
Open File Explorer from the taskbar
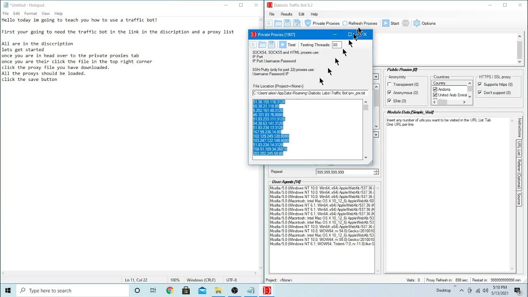(218, 290)
